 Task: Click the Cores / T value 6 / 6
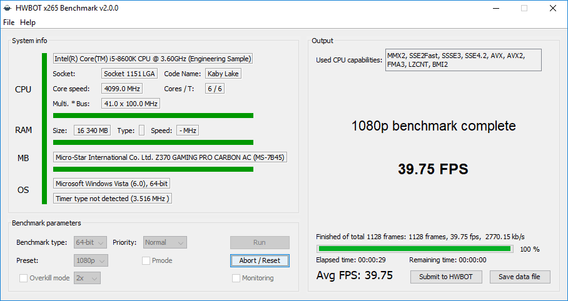pyautogui.click(x=215, y=89)
